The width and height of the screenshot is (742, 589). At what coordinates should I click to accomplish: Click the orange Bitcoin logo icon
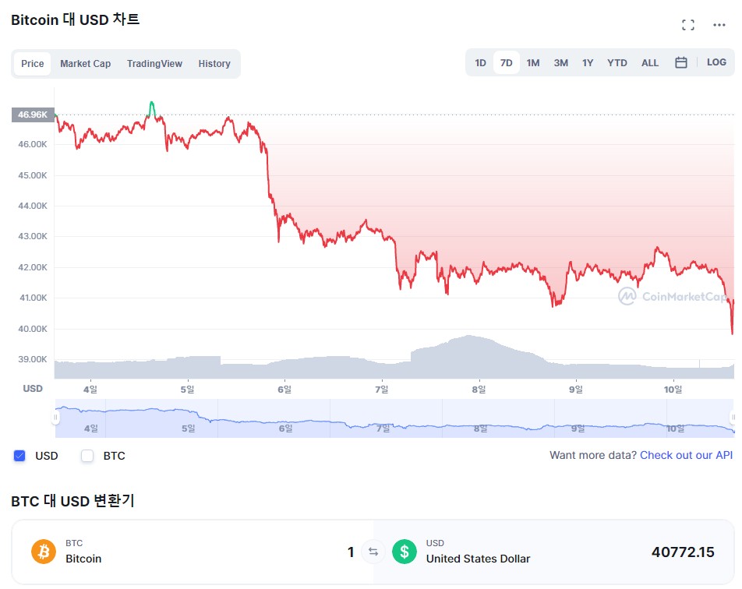click(44, 552)
